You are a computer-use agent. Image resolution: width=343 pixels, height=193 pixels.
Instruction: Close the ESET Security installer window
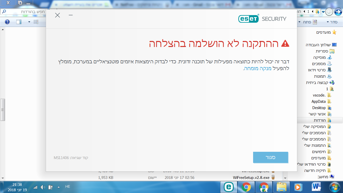click(x=58, y=15)
